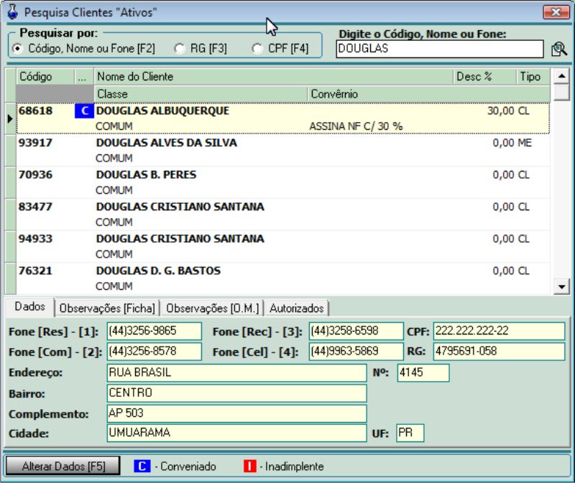Switch to the Observações [O.M.] tab
Viewport: 575px width, 483px height.
[212, 308]
